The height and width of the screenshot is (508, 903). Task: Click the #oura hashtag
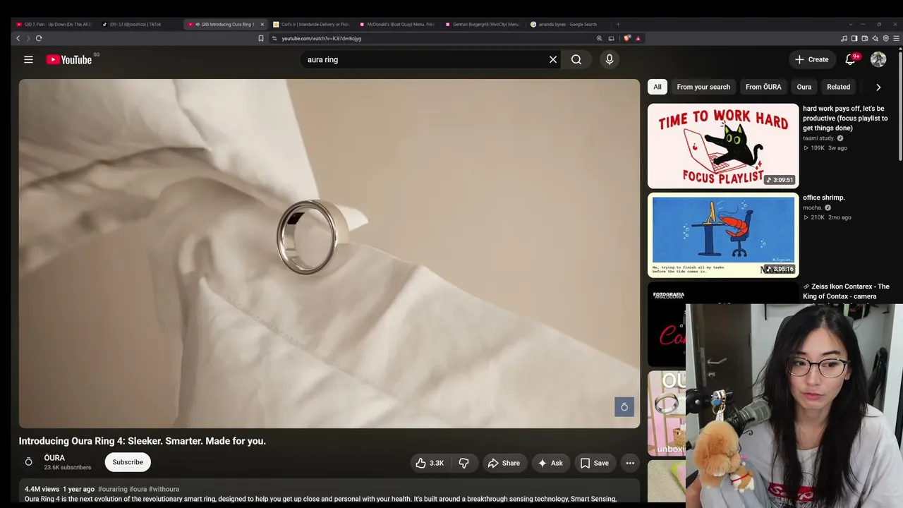(x=138, y=489)
